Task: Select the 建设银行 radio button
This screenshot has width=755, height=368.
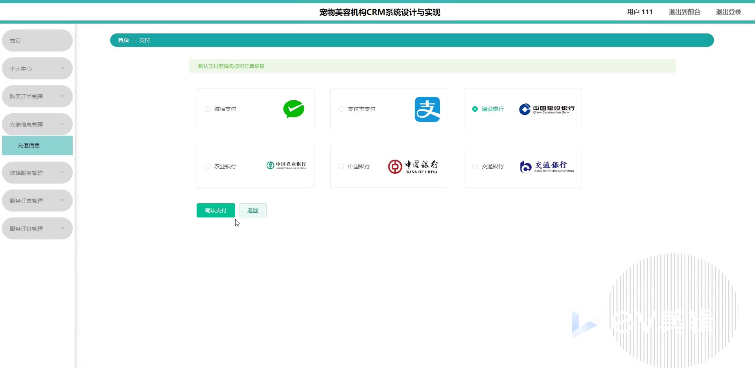Action: [x=475, y=109]
